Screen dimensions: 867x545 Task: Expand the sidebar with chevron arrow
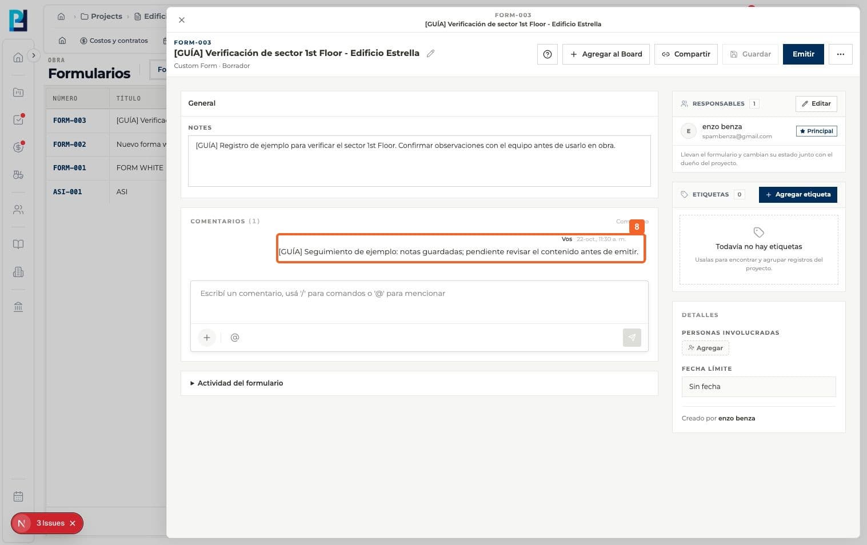(x=34, y=55)
